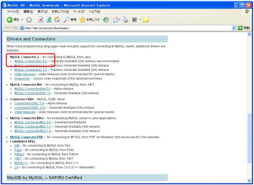Click the page icon in address bar

pos(22,28)
